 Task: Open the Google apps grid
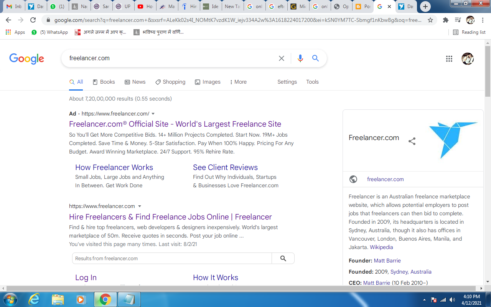(x=449, y=59)
